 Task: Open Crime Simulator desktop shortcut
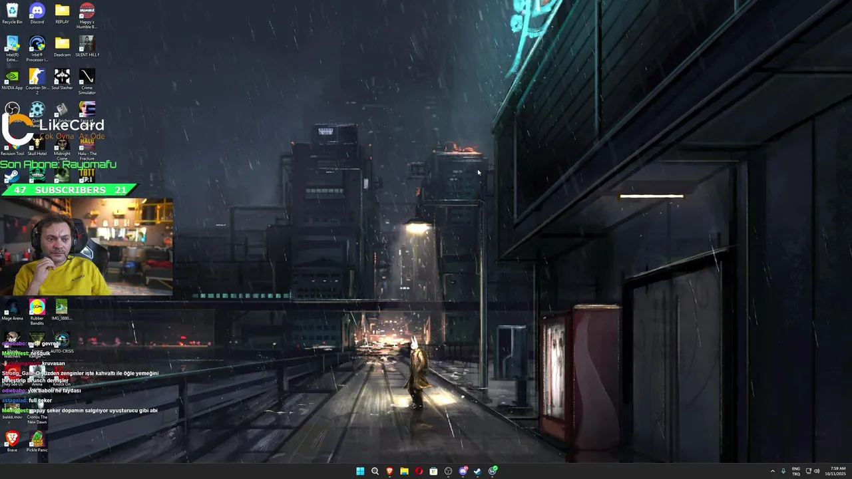[87, 81]
